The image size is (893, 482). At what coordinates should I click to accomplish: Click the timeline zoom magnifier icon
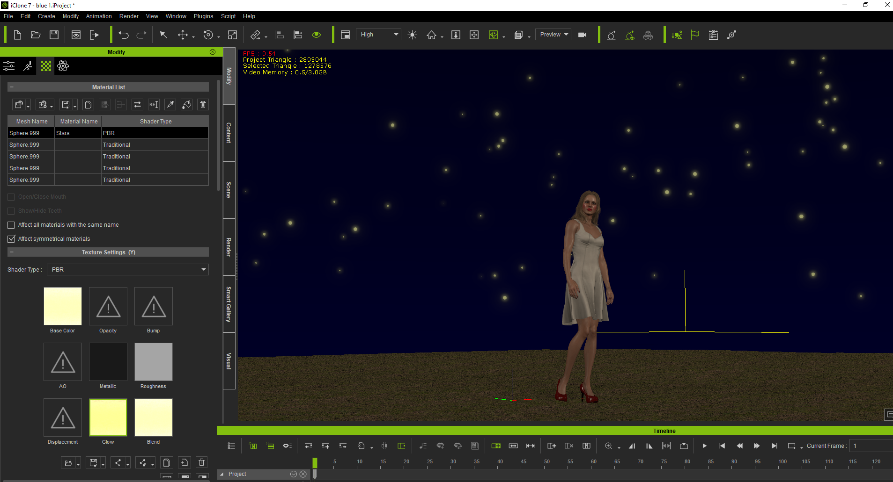tap(608, 446)
